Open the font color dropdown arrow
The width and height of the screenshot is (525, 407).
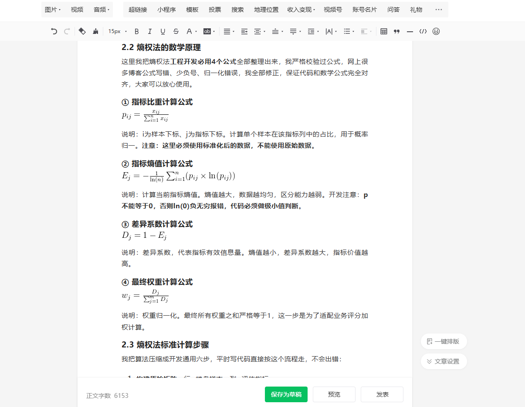tap(196, 31)
